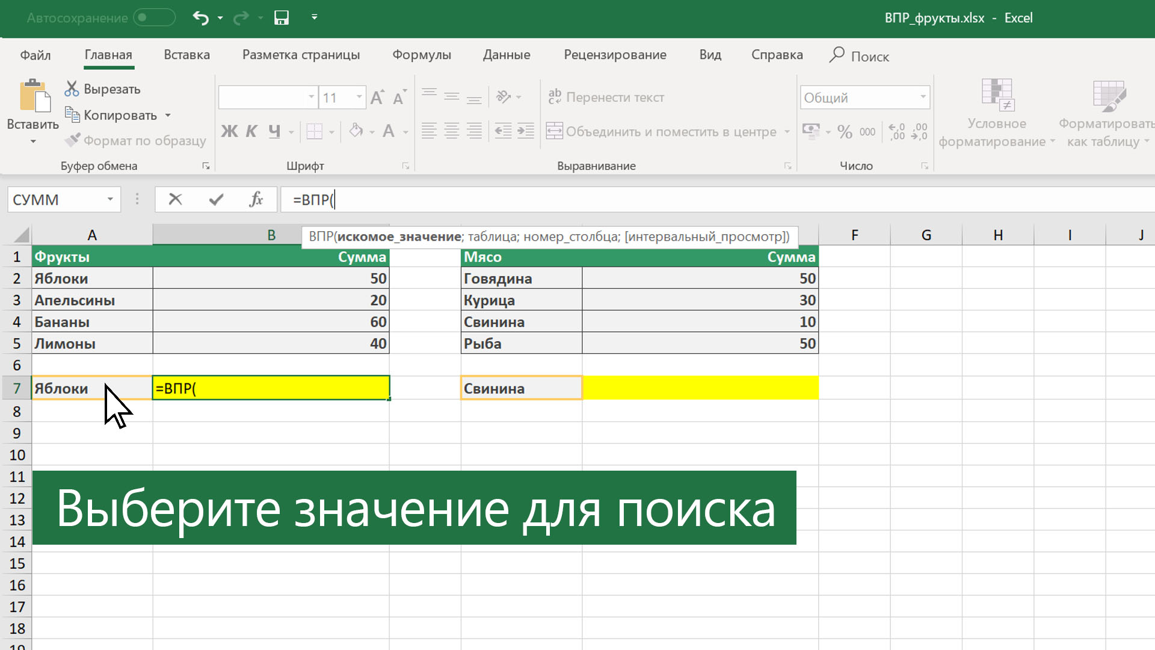This screenshot has height=650, width=1155.
Task: Open the font size 11 dropdown
Action: pyautogui.click(x=359, y=97)
